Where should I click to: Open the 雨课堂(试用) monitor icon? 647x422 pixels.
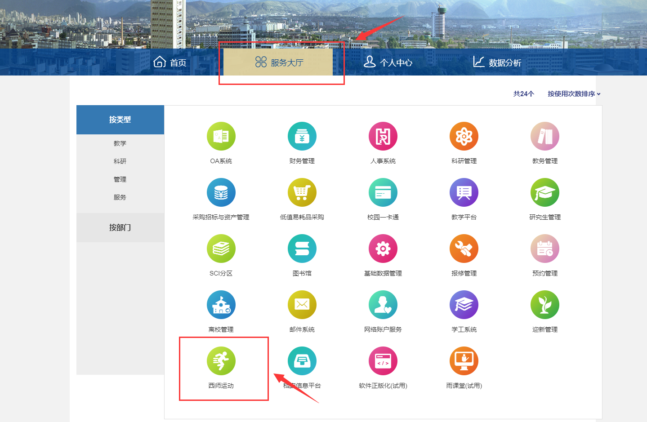tap(464, 361)
